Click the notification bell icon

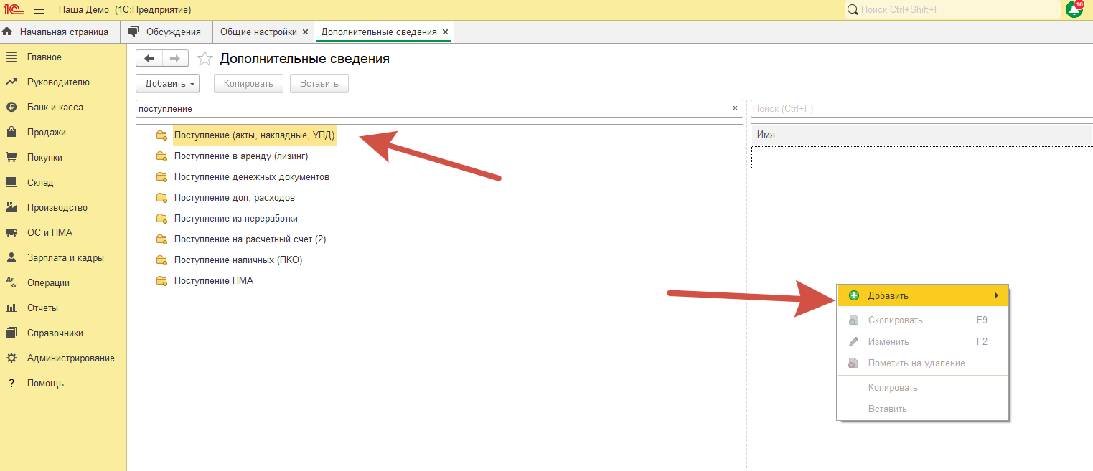tap(1074, 9)
